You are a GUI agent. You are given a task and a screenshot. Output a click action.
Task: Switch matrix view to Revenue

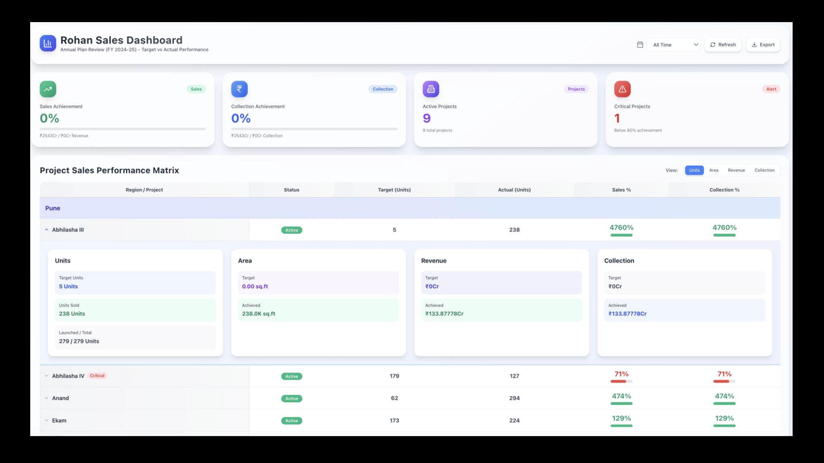tap(736, 170)
